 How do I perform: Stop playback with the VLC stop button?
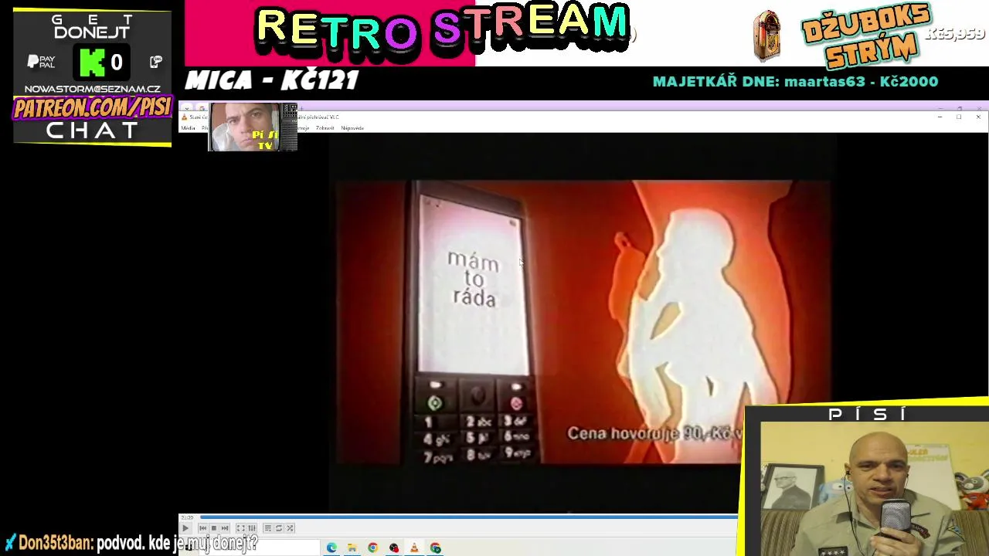214,528
